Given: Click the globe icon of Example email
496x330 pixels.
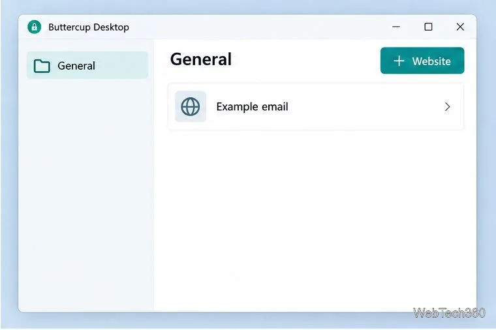Looking at the screenshot, I should [x=191, y=106].
